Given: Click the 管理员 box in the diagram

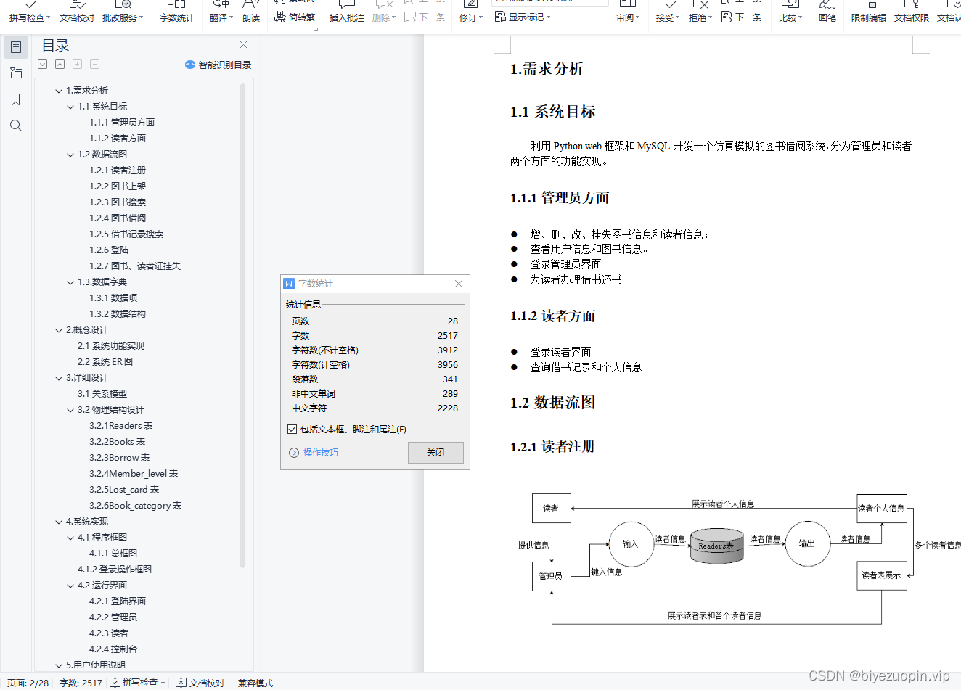Looking at the screenshot, I should [552, 576].
